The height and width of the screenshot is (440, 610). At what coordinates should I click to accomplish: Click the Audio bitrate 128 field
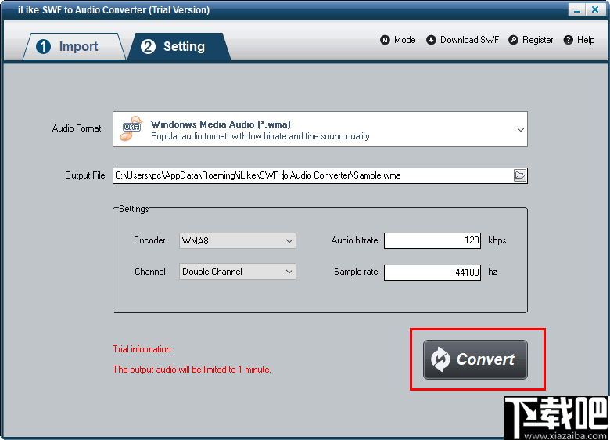432,240
